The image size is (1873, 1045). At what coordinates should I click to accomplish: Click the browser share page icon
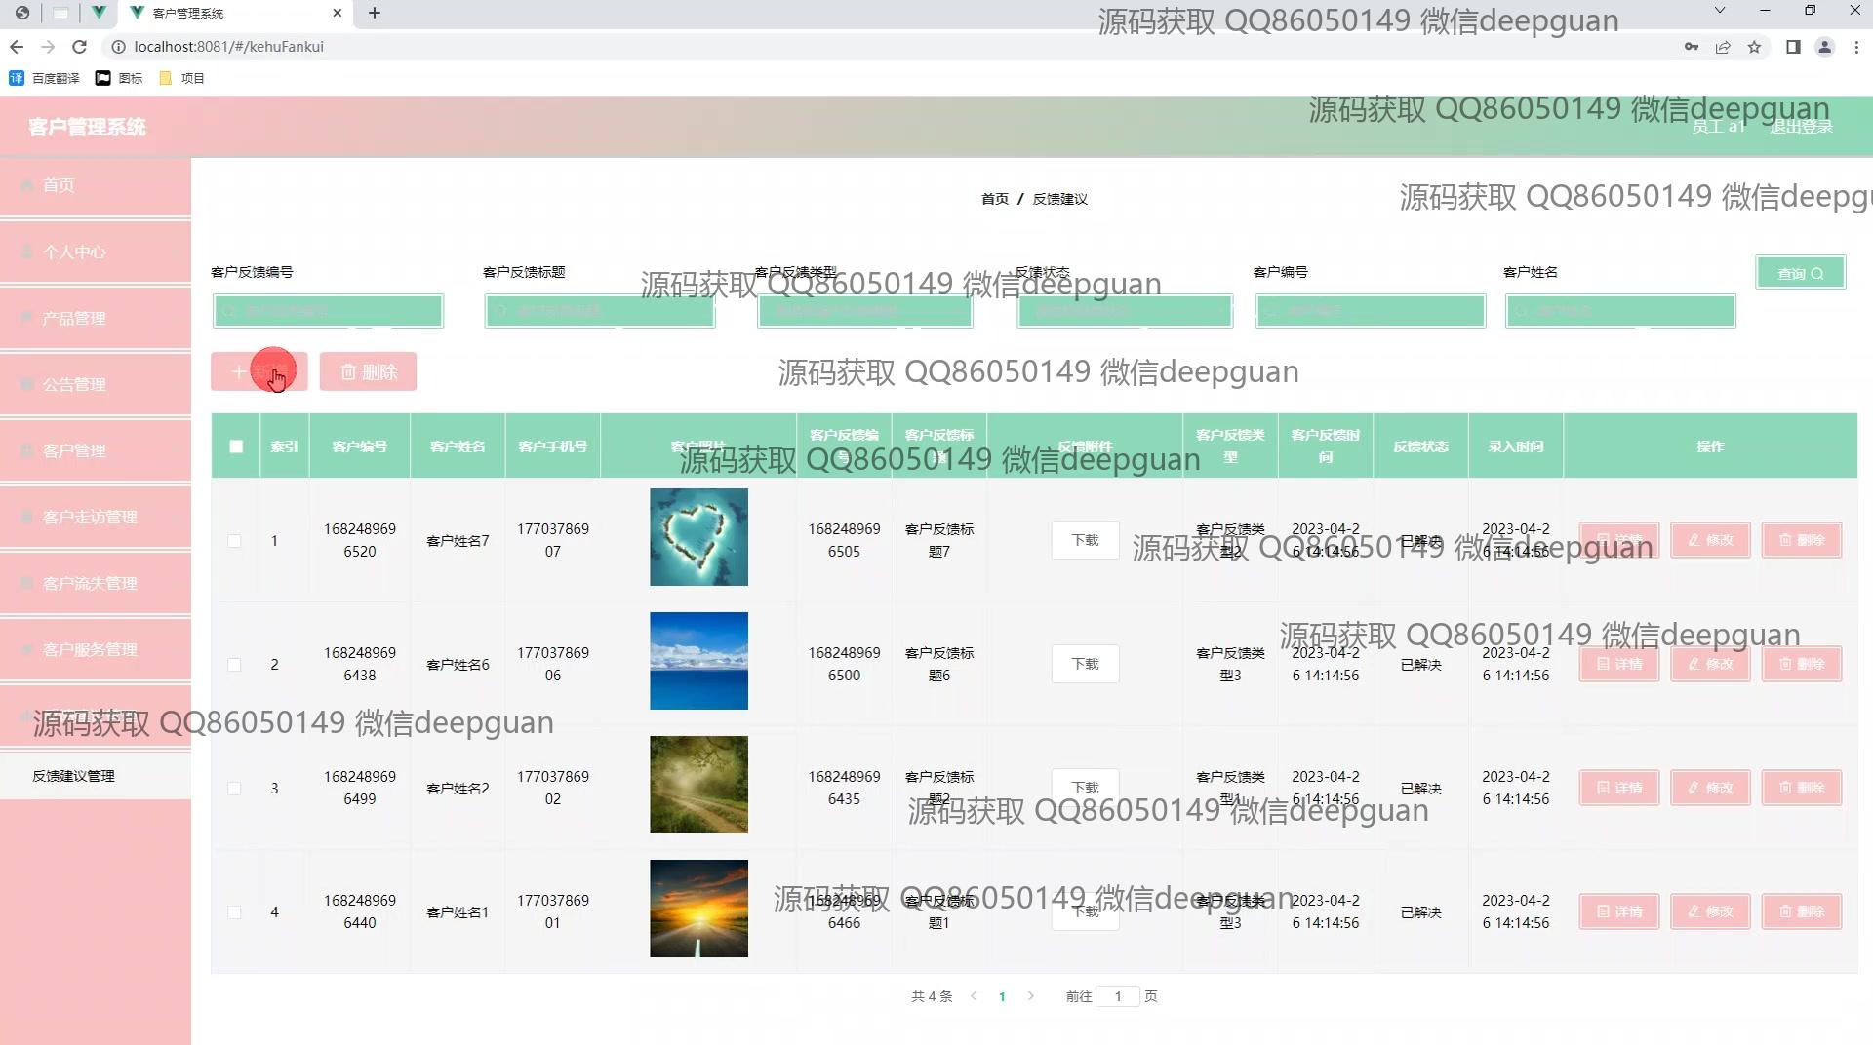tap(1723, 47)
